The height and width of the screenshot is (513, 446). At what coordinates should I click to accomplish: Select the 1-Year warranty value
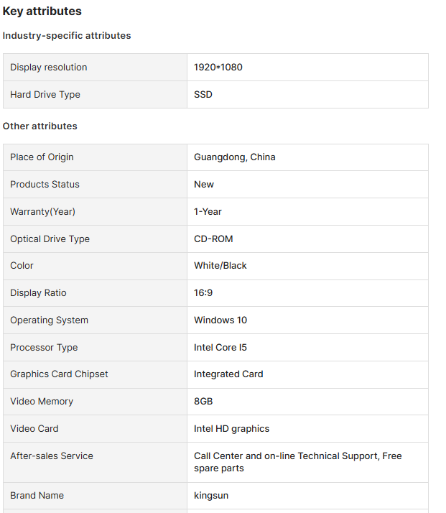208,212
